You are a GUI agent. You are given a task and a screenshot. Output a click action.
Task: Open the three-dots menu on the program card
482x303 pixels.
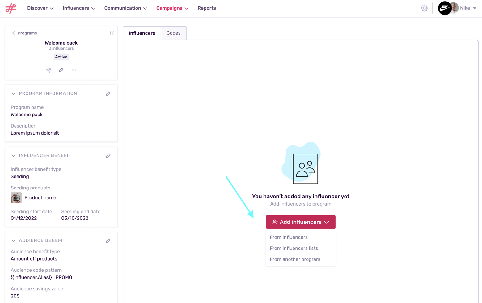[x=73, y=70]
